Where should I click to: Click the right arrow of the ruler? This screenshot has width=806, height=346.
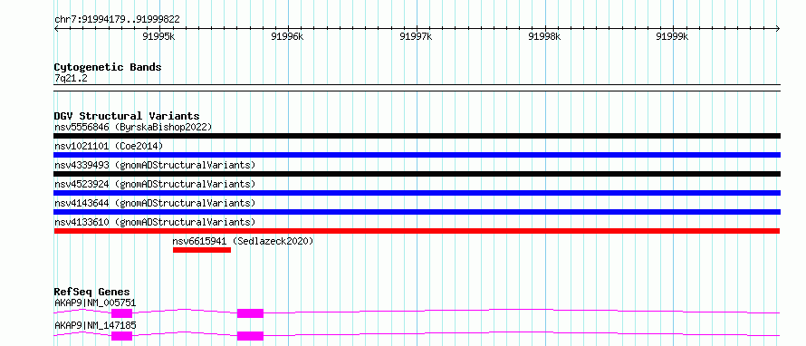778,28
